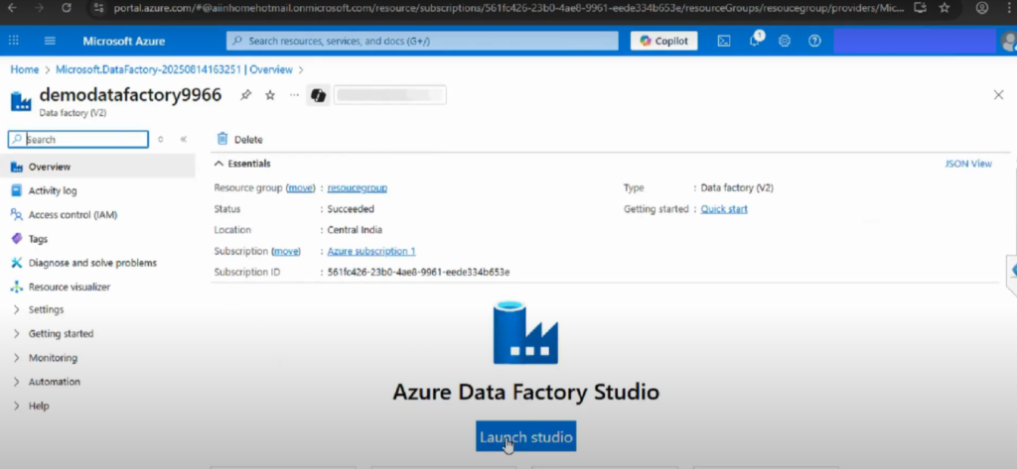Open Microsoft.DataFactory deployment Overview breadcrumb
This screenshot has height=469, width=1017.
(174, 69)
